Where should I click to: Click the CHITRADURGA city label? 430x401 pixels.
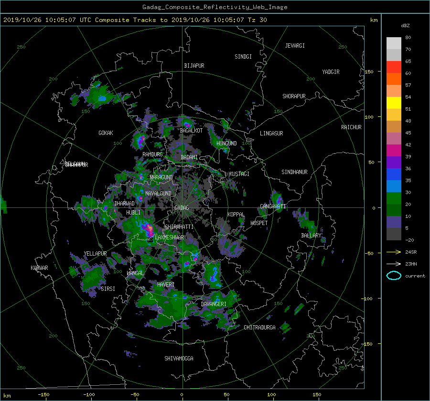pos(259,328)
